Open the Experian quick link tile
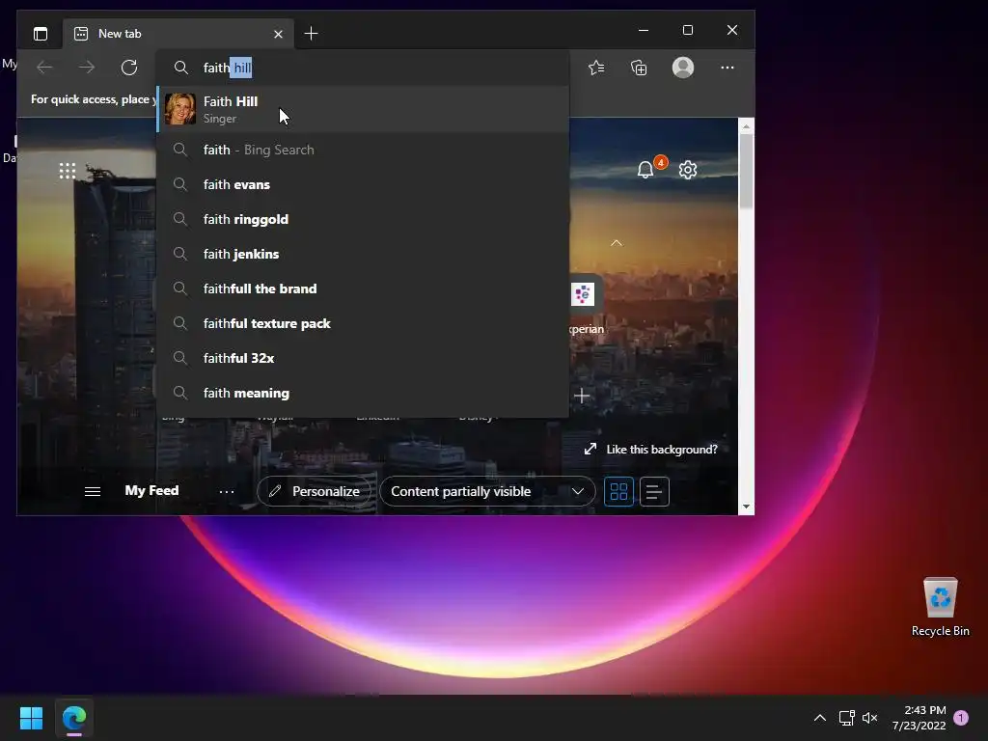The image size is (988, 741). [583, 294]
